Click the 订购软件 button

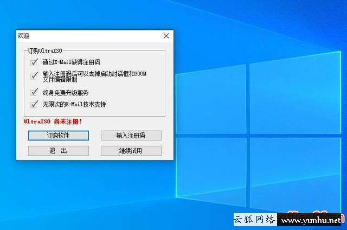pos(59,136)
